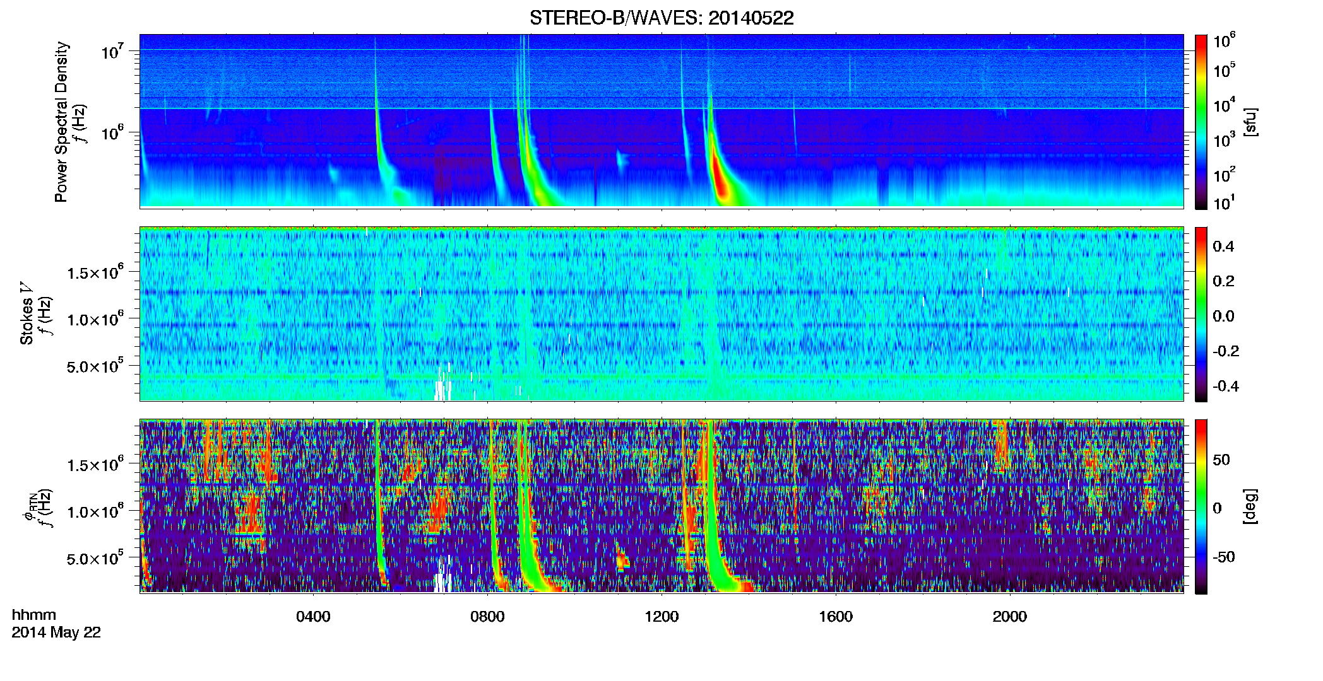Click the time axis label 1600
Image resolution: width=1323 pixels, height=681 pixels.
836,617
